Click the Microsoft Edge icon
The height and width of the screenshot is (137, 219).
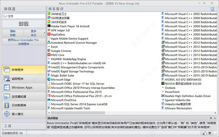click(x=49, y=79)
